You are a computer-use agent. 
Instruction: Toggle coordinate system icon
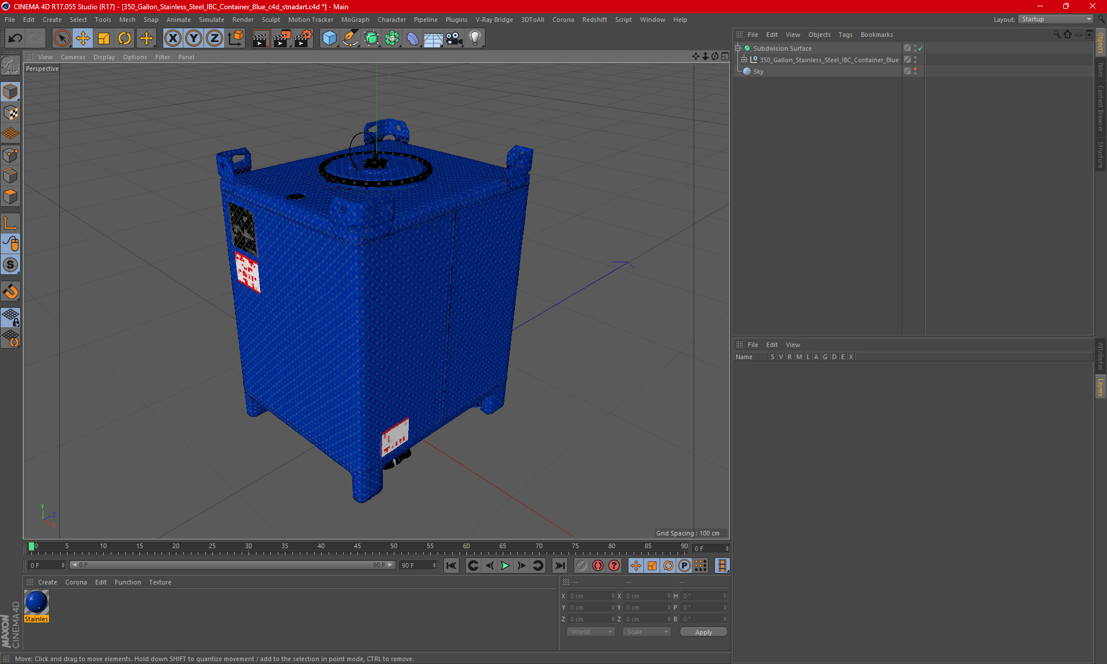[x=235, y=38]
